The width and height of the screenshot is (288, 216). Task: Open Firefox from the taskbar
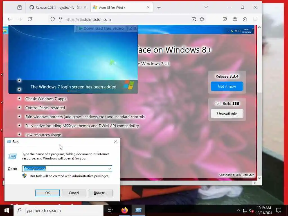pyautogui.click(x=125, y=210)
